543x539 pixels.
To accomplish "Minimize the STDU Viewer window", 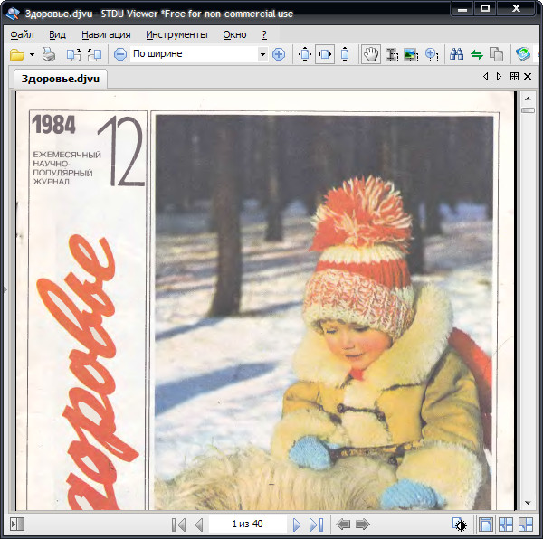I will [462, 8].
